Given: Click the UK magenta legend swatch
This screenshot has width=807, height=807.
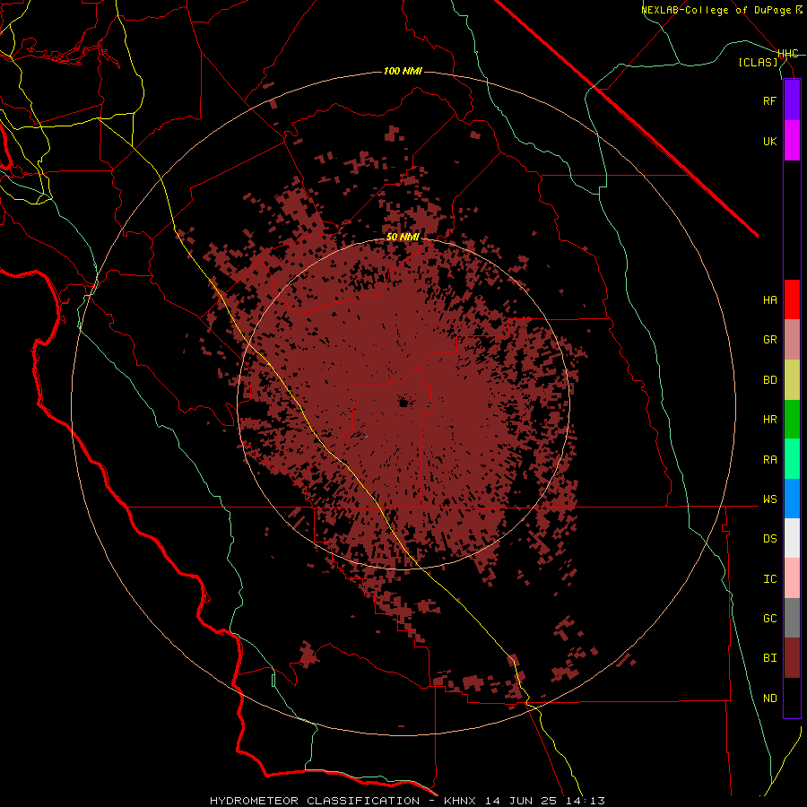Looking at the screenshot, I should [792, 141].
